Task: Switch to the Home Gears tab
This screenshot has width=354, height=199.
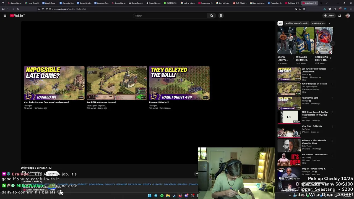Action: (32, 3)
